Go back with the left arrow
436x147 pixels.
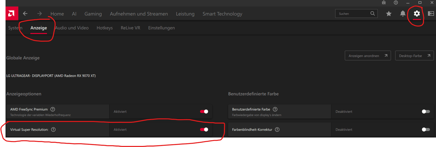(x=25, y=13)
